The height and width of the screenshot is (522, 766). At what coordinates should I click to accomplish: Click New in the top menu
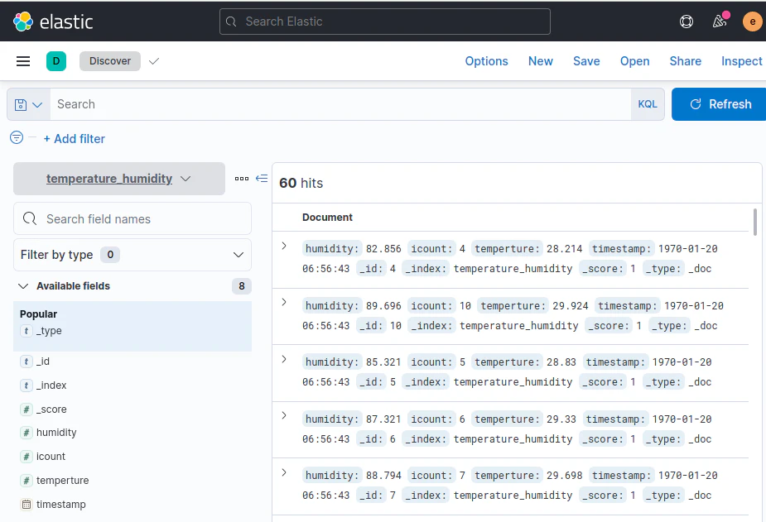pos(540,61)
